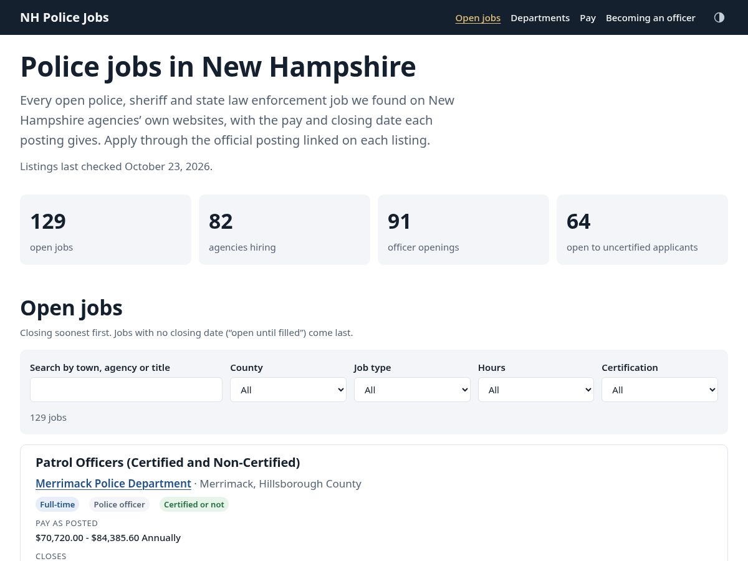Click the 129 open jobs stat card

tap(105, 229)
